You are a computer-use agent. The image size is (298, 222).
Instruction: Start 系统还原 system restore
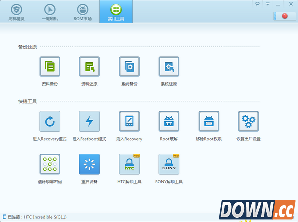click(x=169, y=67)
